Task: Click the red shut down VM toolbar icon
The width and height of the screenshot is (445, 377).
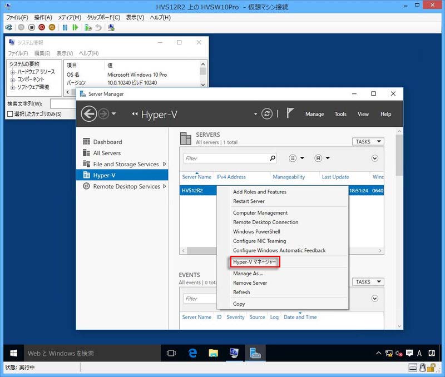Action: pyautogui.click(x=42, y=27)
